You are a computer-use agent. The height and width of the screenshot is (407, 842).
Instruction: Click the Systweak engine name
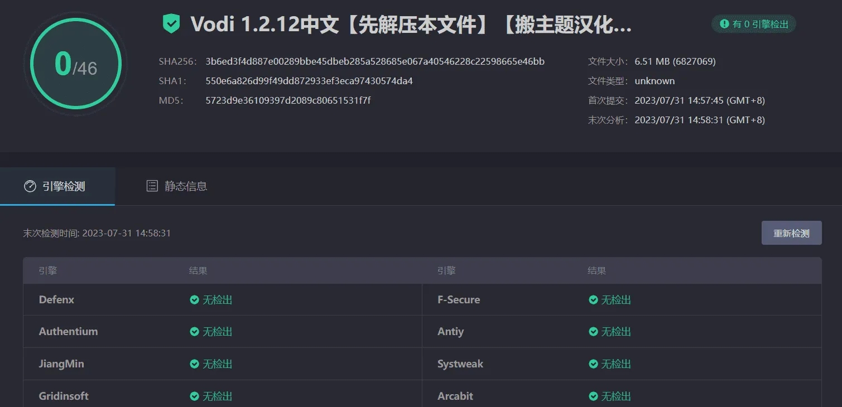pyautogui.click(x=460, y=364)
